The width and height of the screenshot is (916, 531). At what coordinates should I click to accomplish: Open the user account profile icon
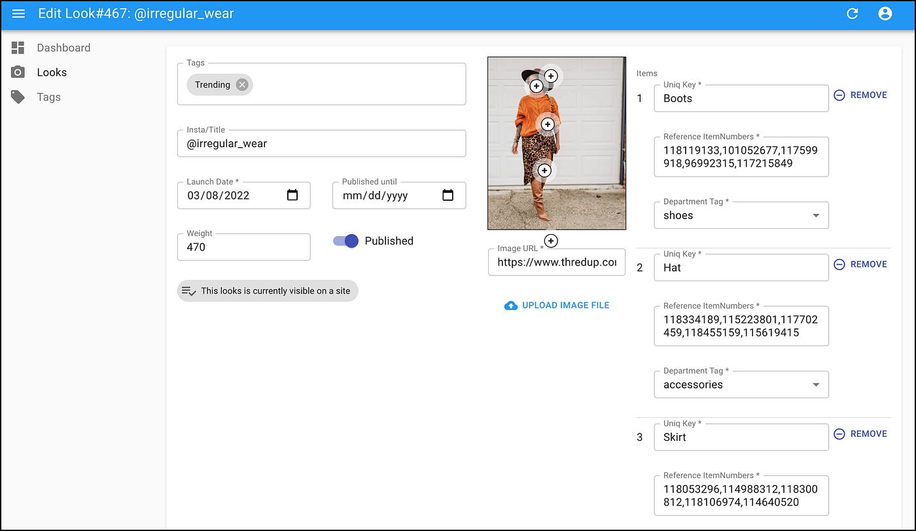pyautogui.click(x=885, y=14)
